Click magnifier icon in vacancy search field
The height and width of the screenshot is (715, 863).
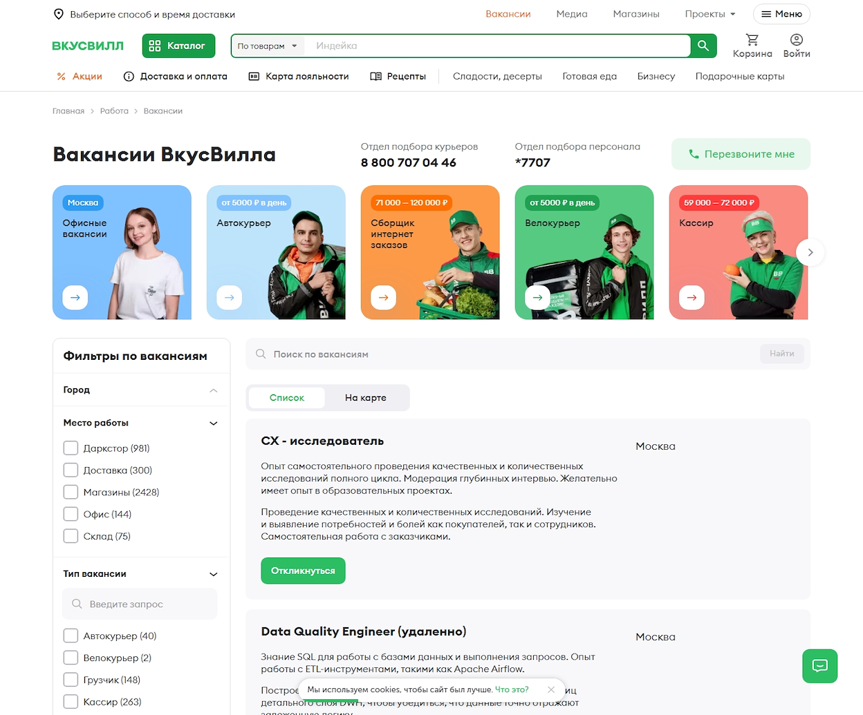pos(261,354)
